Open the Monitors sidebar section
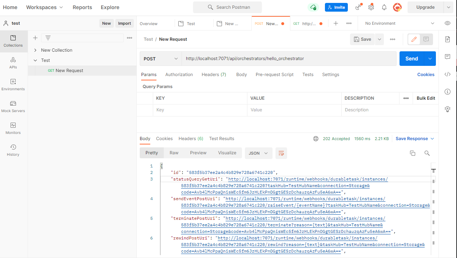457x258 pixels. click(13, 128)
